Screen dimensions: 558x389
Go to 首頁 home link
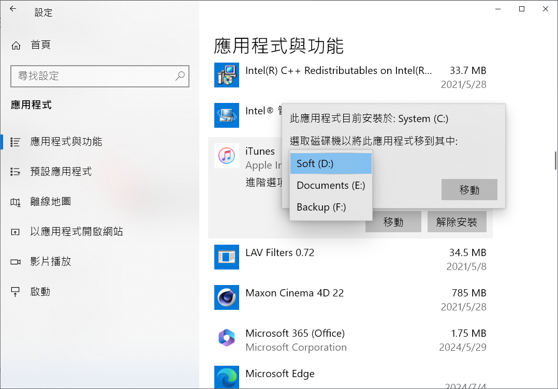pos(40,45)
